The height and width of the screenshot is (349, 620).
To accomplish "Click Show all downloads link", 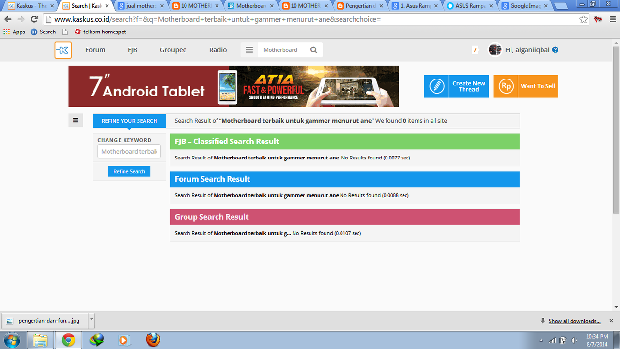I will tap(574, 321).
